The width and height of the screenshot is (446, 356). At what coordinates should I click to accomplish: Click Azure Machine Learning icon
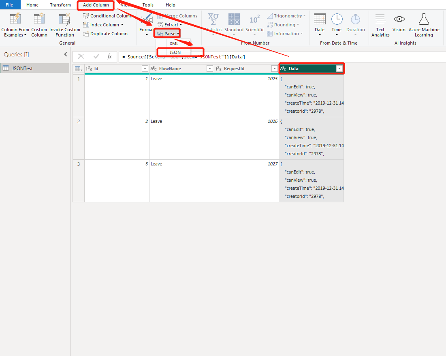tap(424, 24)
